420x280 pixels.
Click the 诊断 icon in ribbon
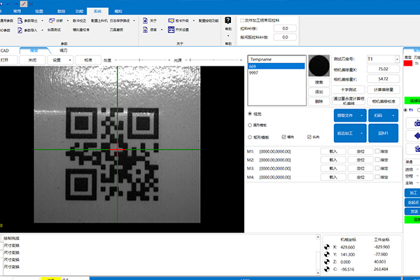tap(51, 22)
